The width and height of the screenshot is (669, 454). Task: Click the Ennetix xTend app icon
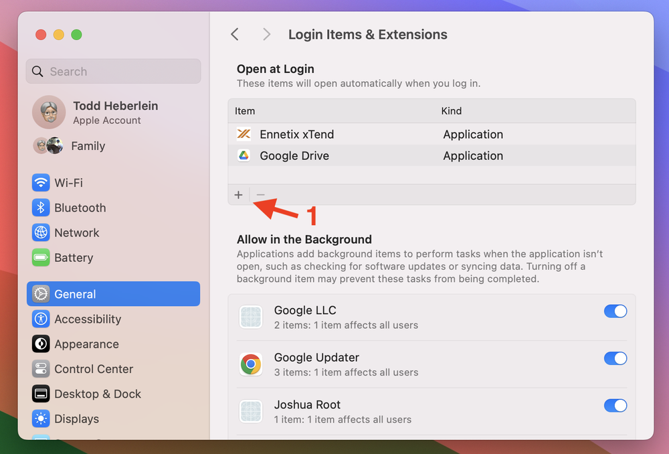244,134
